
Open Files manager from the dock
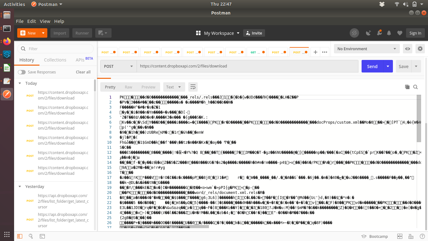click(x=7, y=15)
